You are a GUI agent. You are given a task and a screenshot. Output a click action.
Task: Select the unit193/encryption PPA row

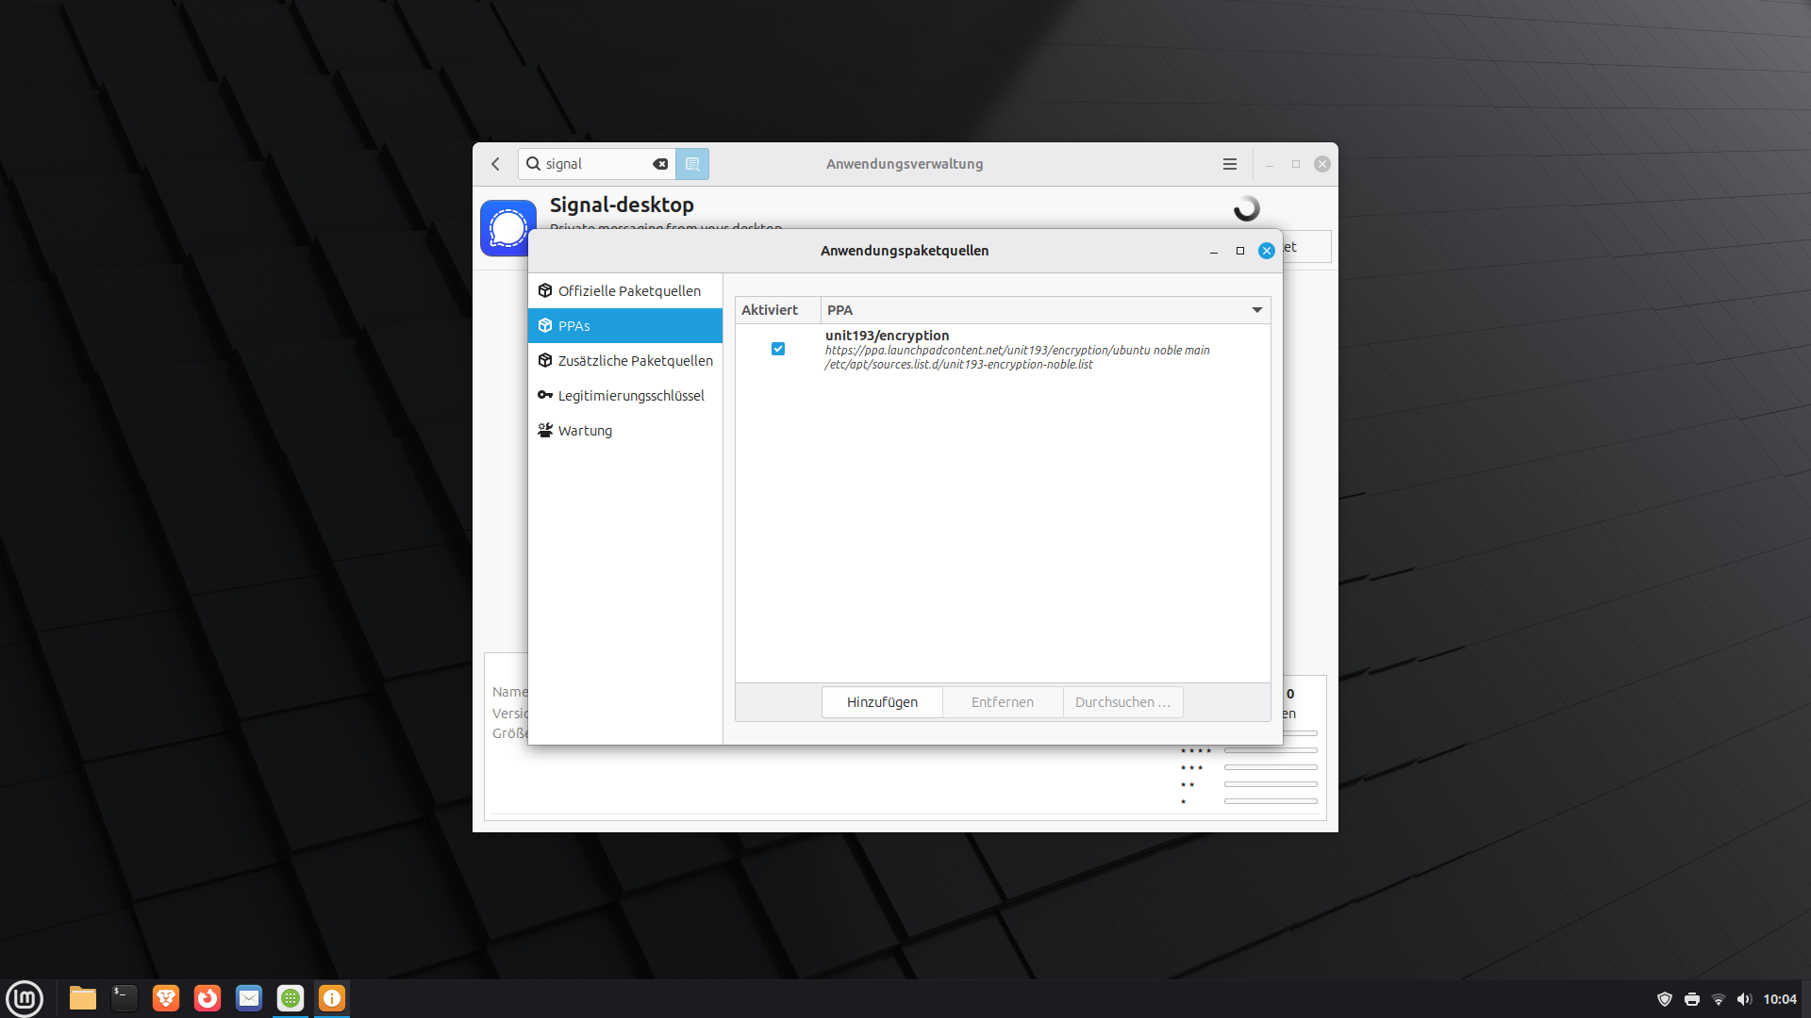click(1019, 350)
